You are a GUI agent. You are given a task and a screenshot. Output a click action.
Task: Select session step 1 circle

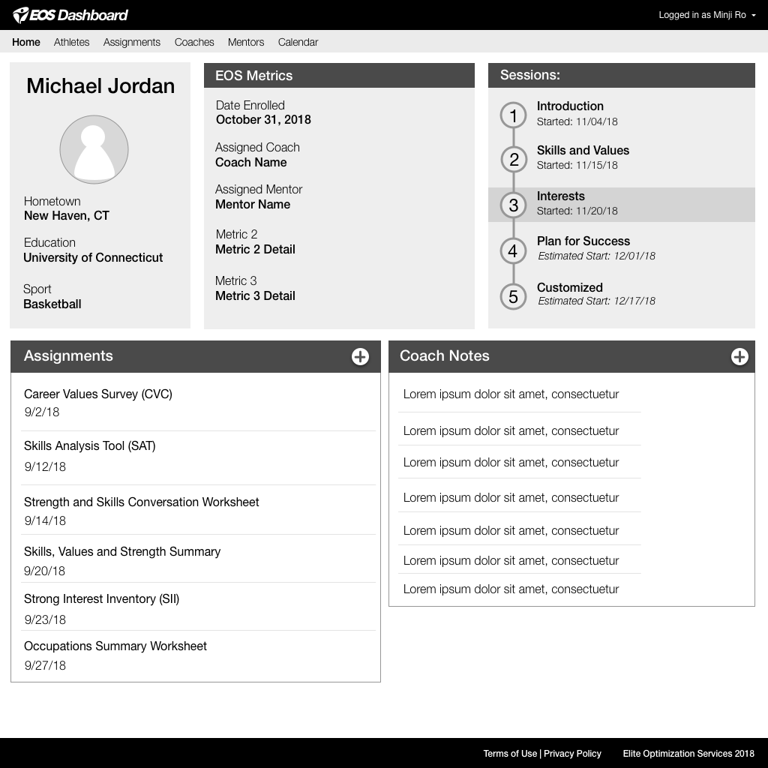(x=513, y=115)
